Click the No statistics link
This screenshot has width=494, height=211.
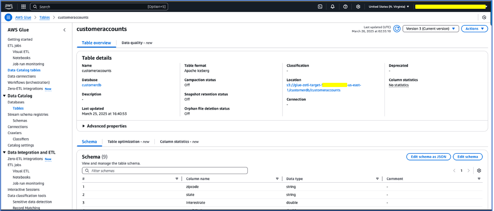[x=399, y=85]
